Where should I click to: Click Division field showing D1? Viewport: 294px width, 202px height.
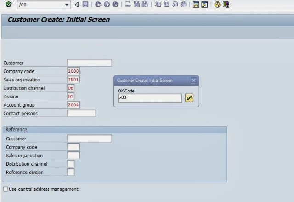71,97
